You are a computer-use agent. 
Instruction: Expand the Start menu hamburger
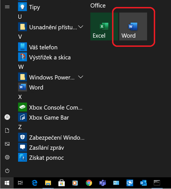pos(7,7)
